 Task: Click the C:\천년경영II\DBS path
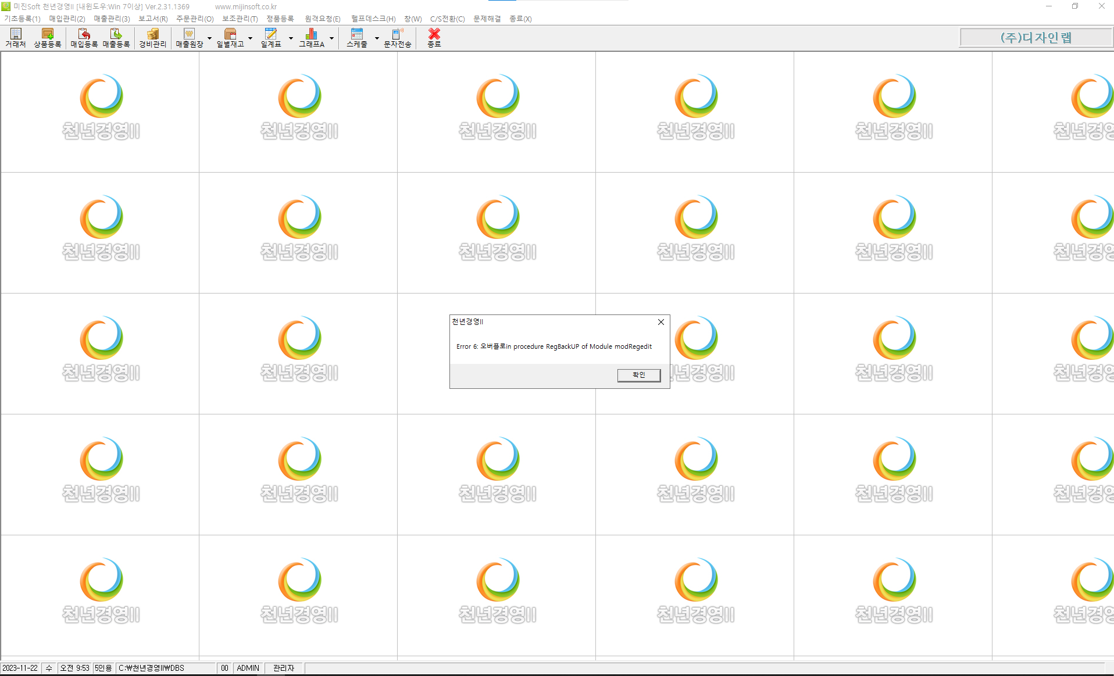[x=165, y=668]
